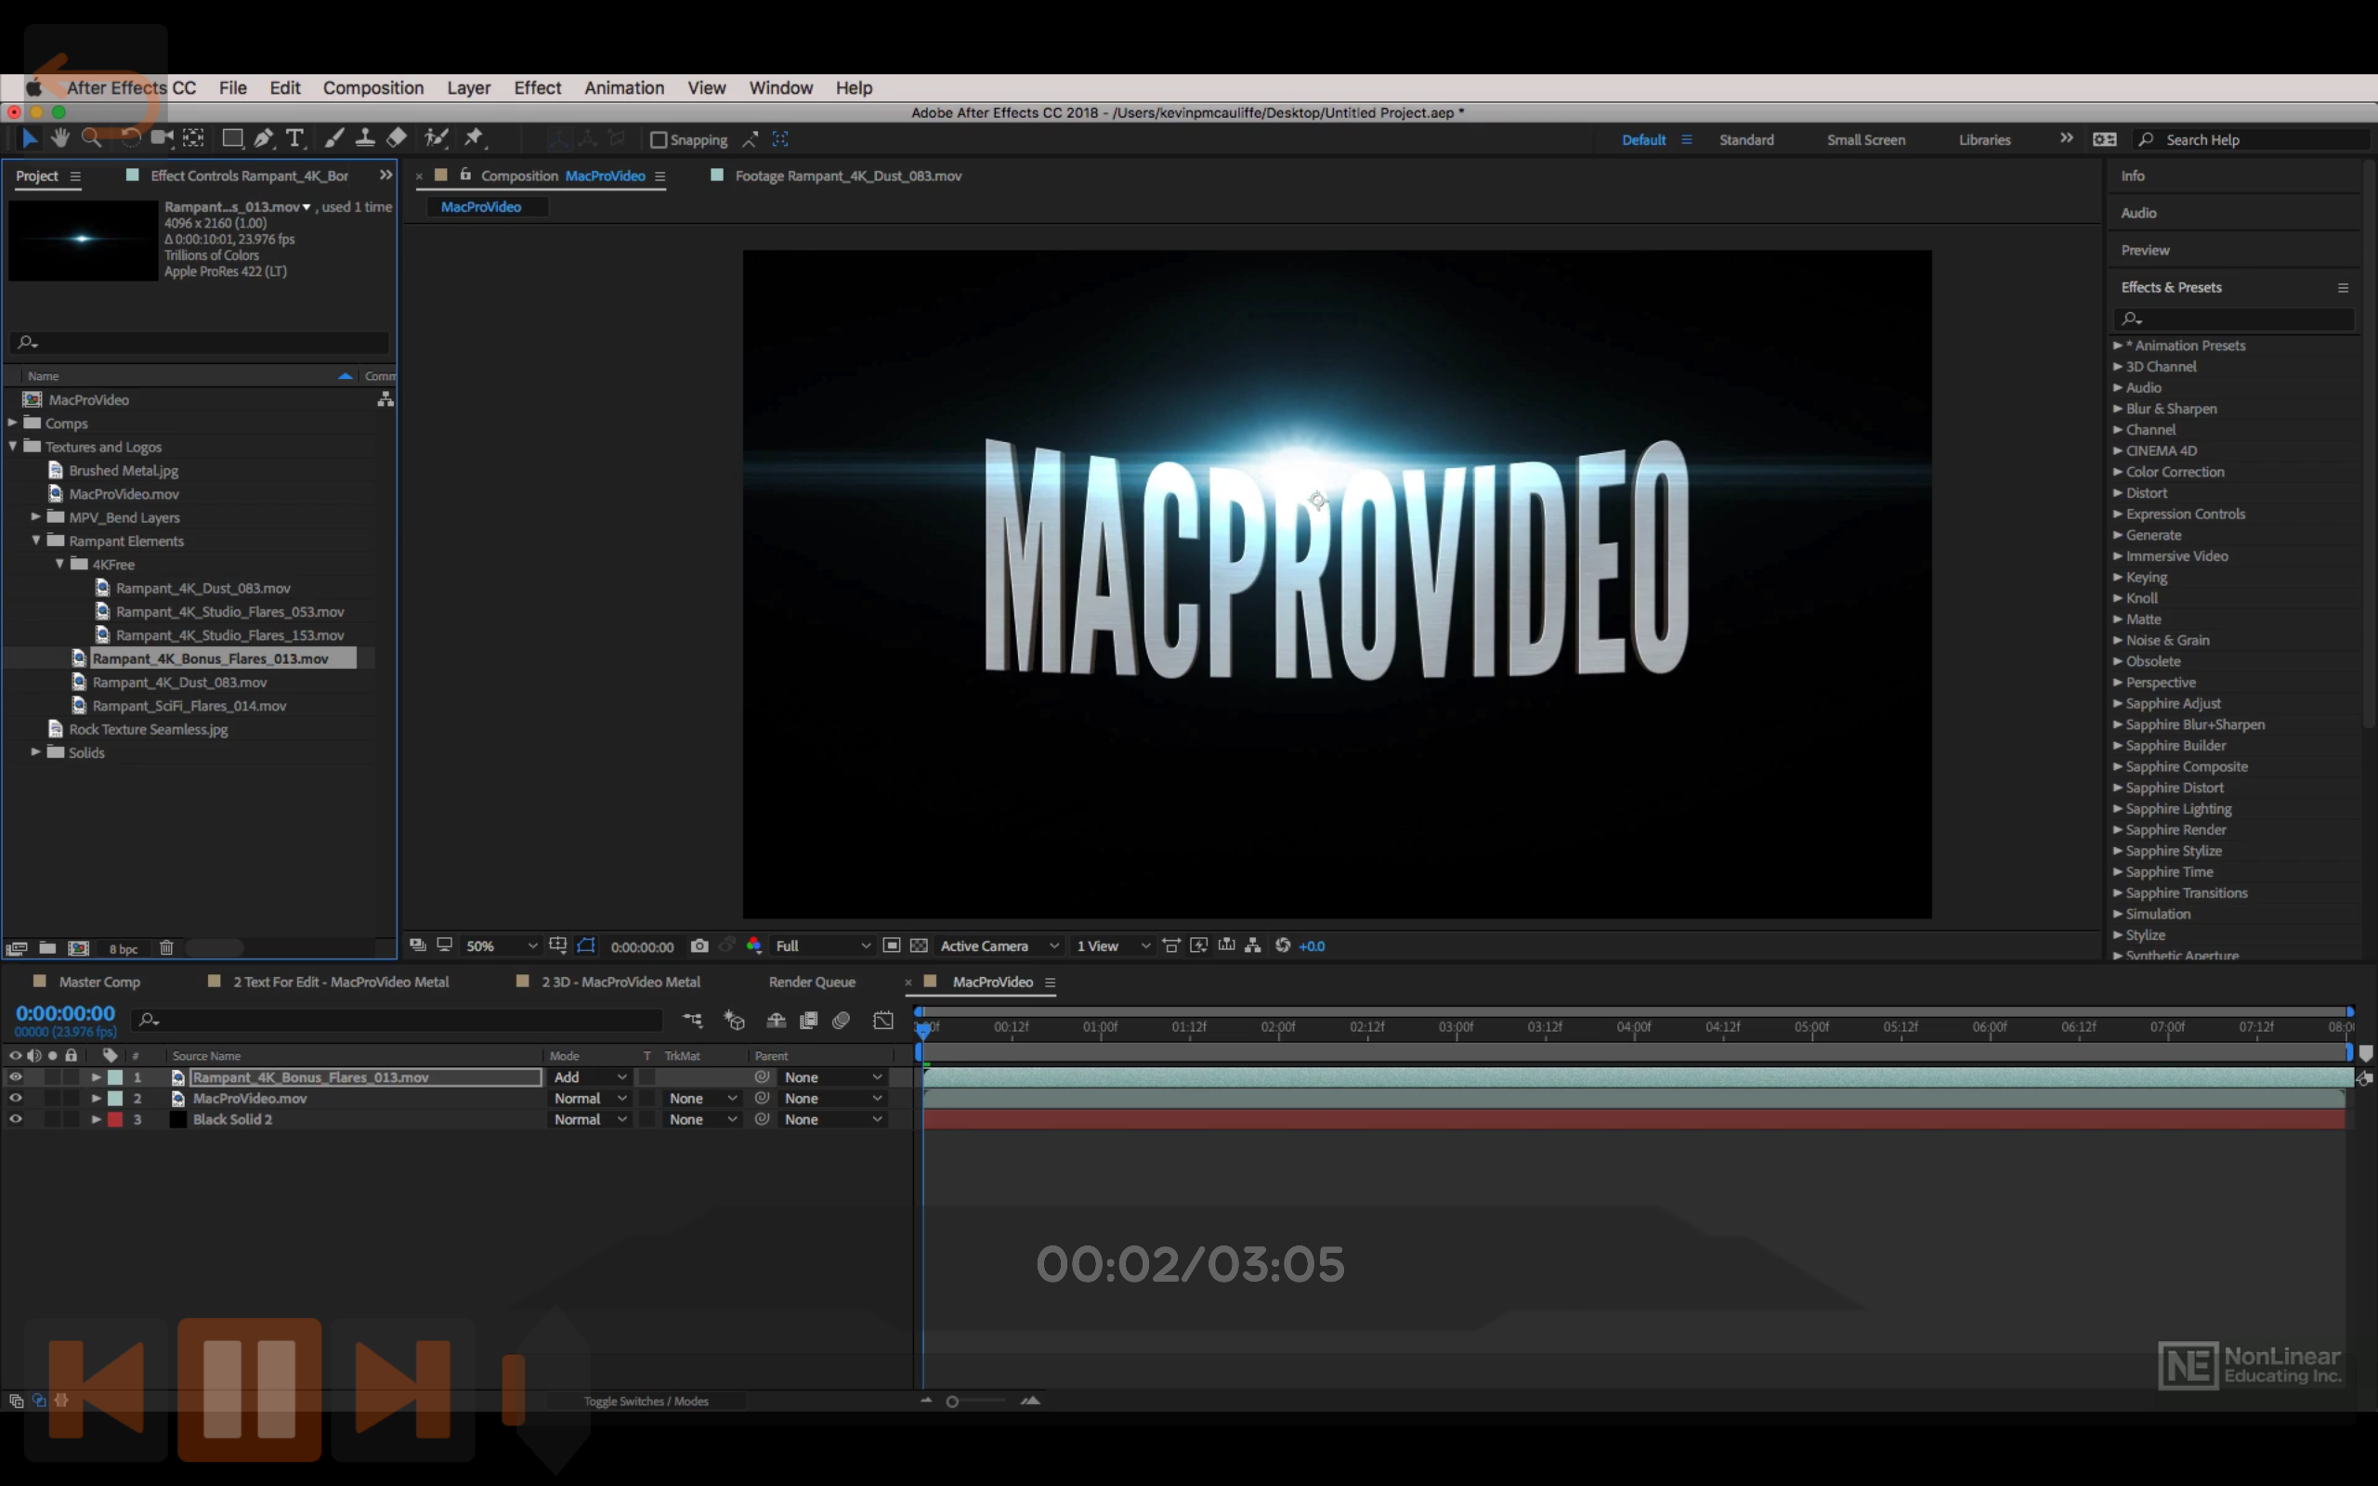This screenshot has height=1486, width=2378.
Task: Click the Search Help field
Action: 2250,139
